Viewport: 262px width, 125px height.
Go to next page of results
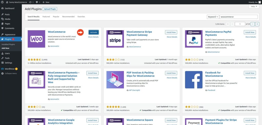click(253, 24)
